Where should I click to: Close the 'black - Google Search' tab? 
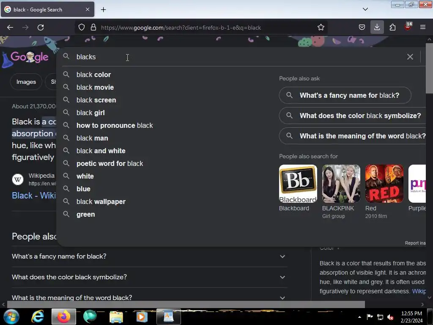[x=87, y=9]
